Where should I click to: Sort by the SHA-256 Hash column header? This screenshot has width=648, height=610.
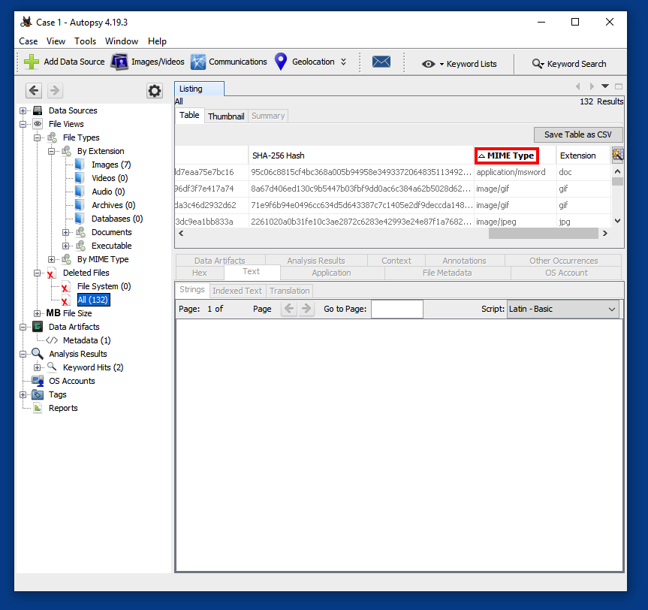pos(360,156)
